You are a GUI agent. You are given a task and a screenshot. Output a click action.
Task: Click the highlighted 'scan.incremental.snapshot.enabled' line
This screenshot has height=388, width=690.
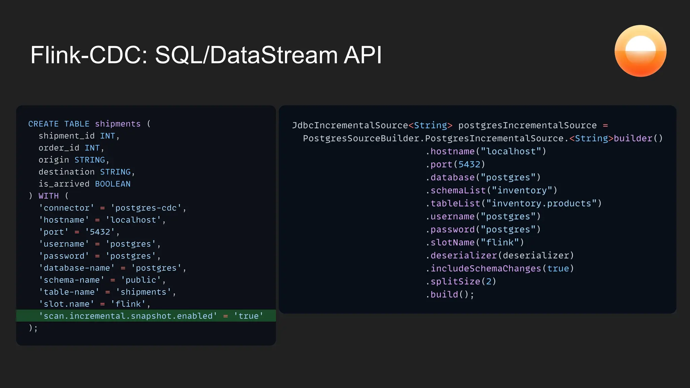(146, 316)
